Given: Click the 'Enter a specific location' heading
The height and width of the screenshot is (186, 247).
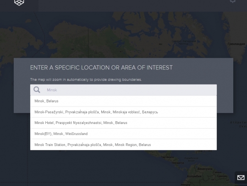Looking at the screenshot, I should (101, 68).
